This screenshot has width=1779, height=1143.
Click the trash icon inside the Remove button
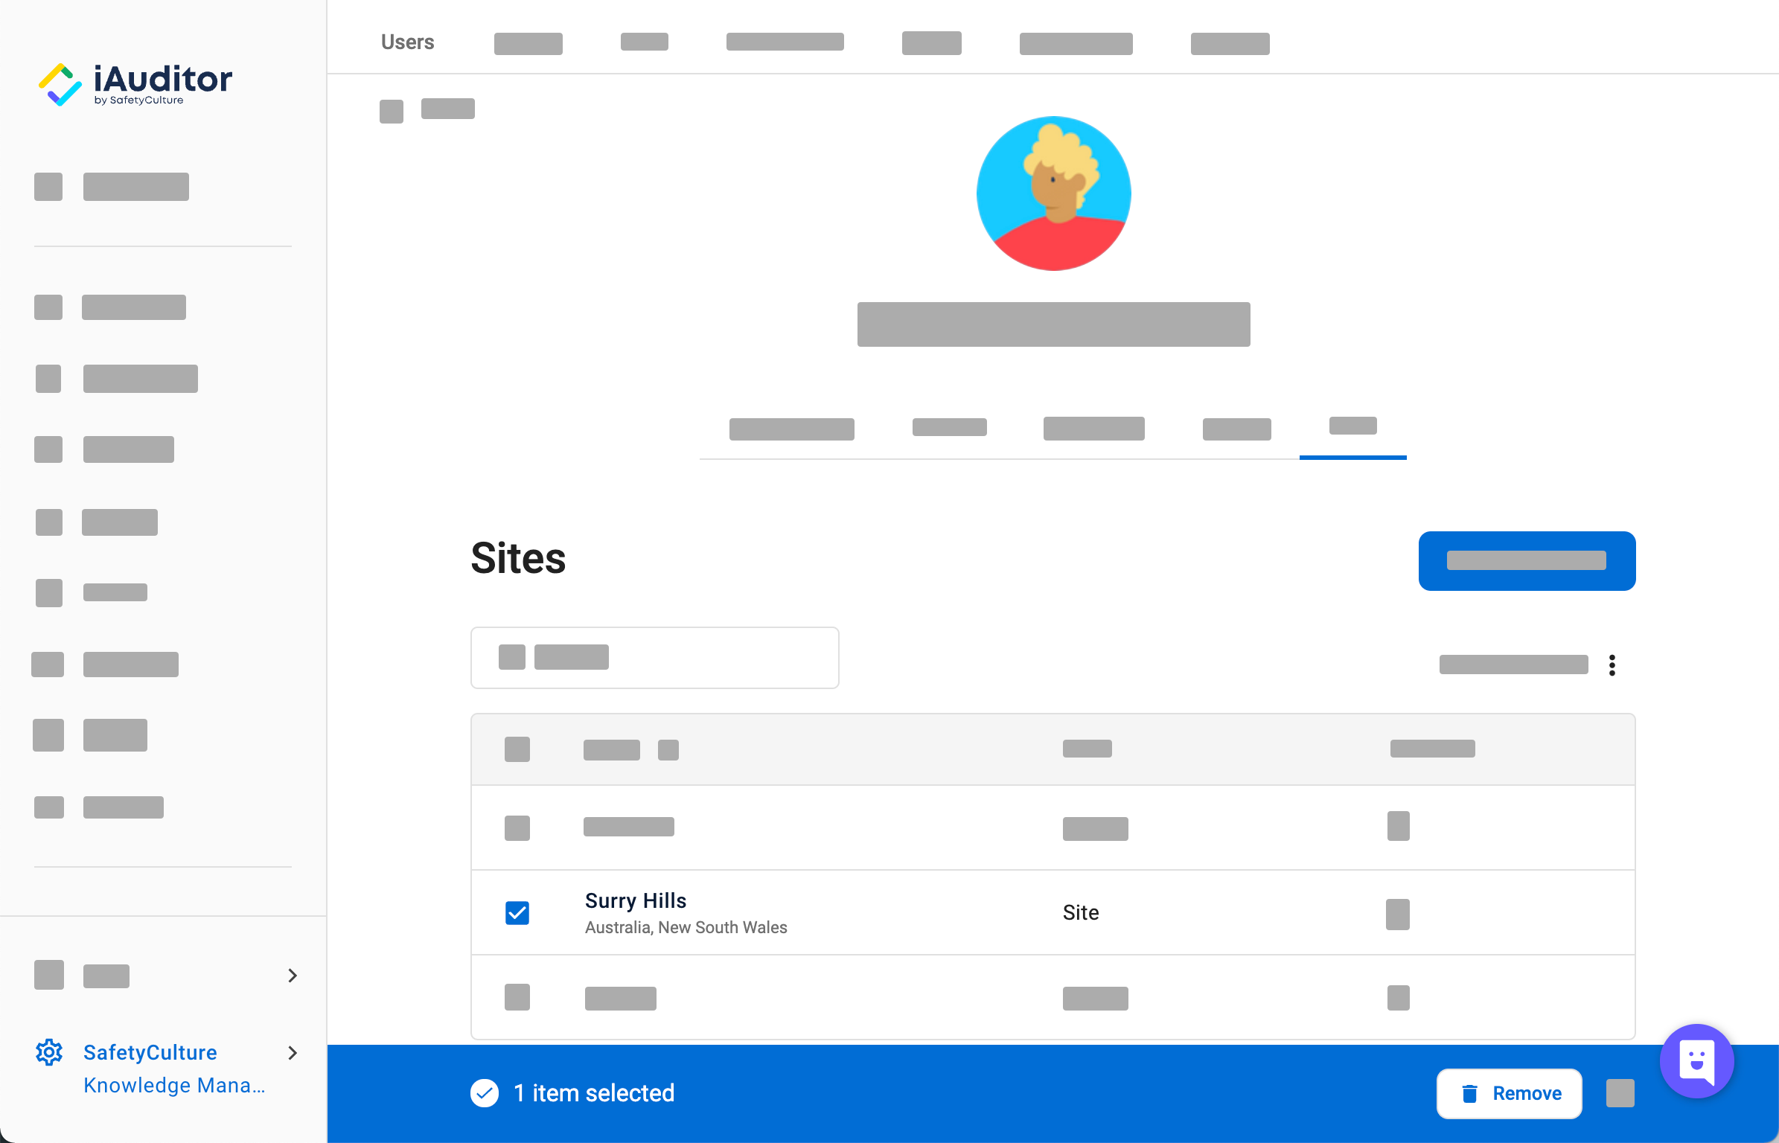[1467, 1093]
